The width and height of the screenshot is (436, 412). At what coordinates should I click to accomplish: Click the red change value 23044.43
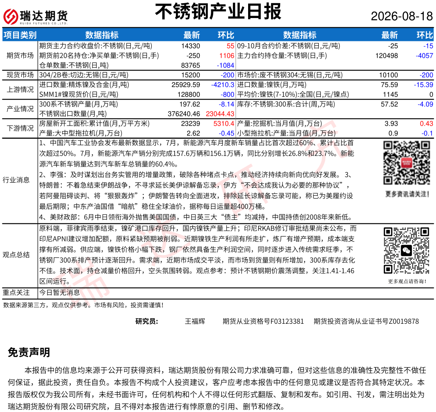pos(220,114)
